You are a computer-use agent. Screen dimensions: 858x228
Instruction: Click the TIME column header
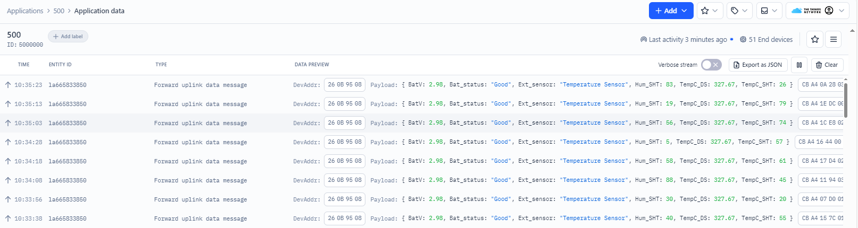click(24, 65)
